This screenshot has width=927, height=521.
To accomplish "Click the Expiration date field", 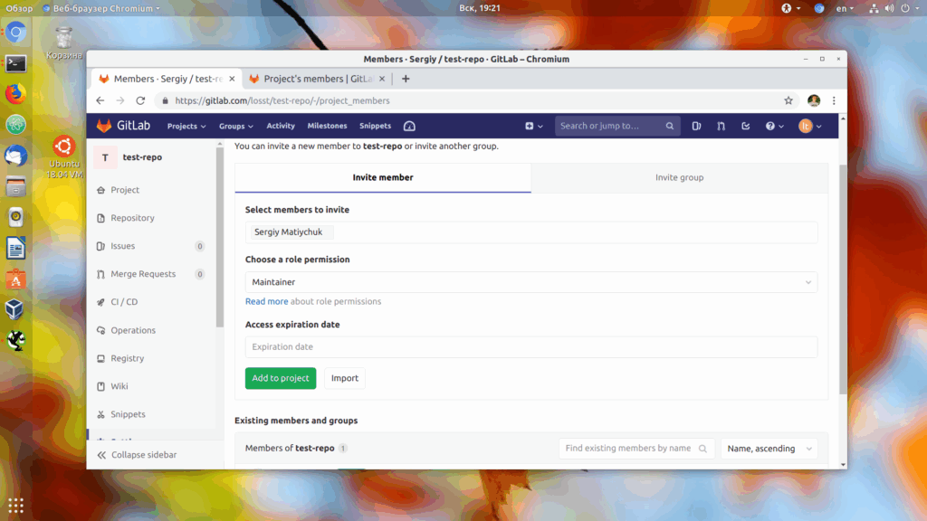I will 530,346.
